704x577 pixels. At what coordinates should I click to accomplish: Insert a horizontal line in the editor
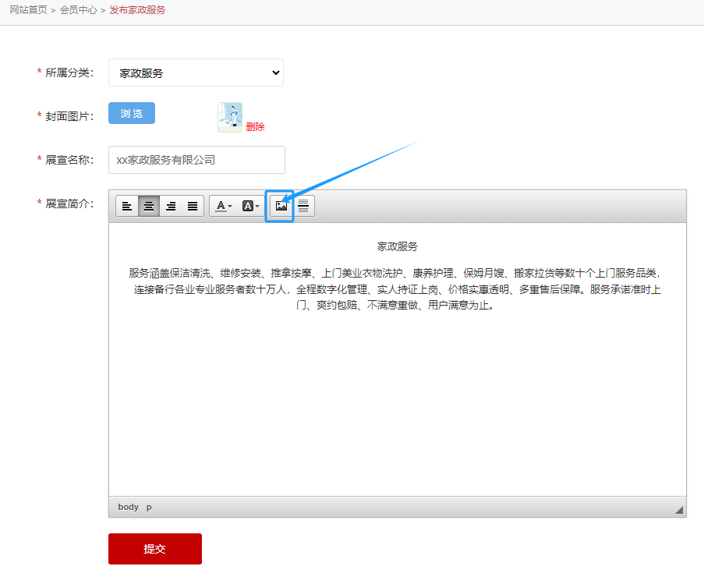[303, 206]
